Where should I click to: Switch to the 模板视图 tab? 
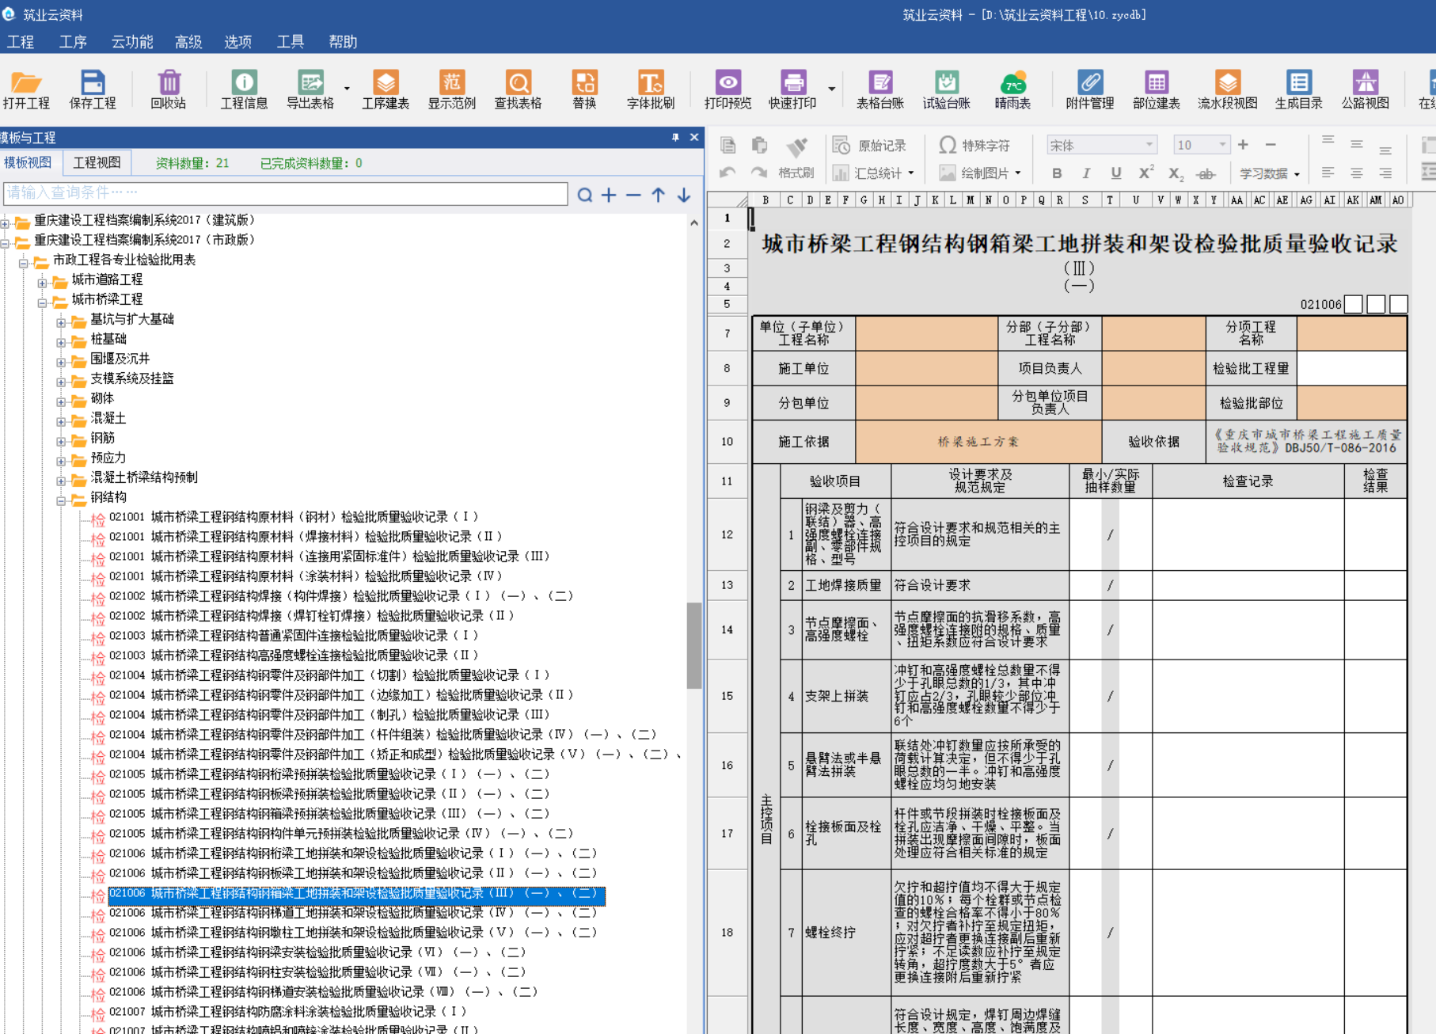click(x=28, y=162)
